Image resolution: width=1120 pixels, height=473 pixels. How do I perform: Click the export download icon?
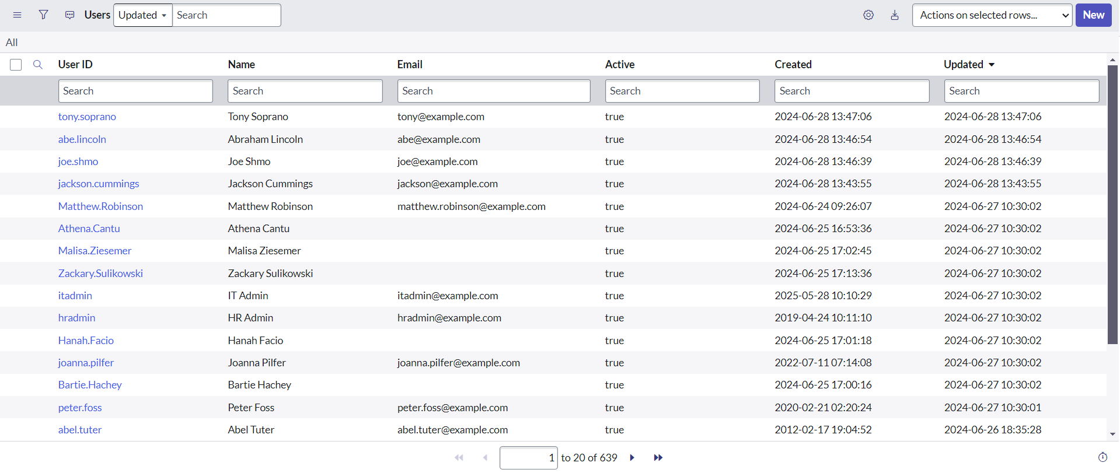point(894,15)
